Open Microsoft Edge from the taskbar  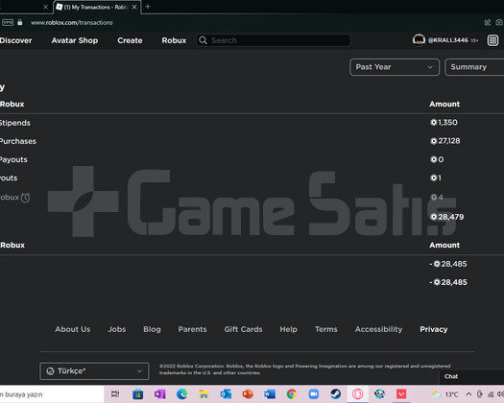[182, 393]
